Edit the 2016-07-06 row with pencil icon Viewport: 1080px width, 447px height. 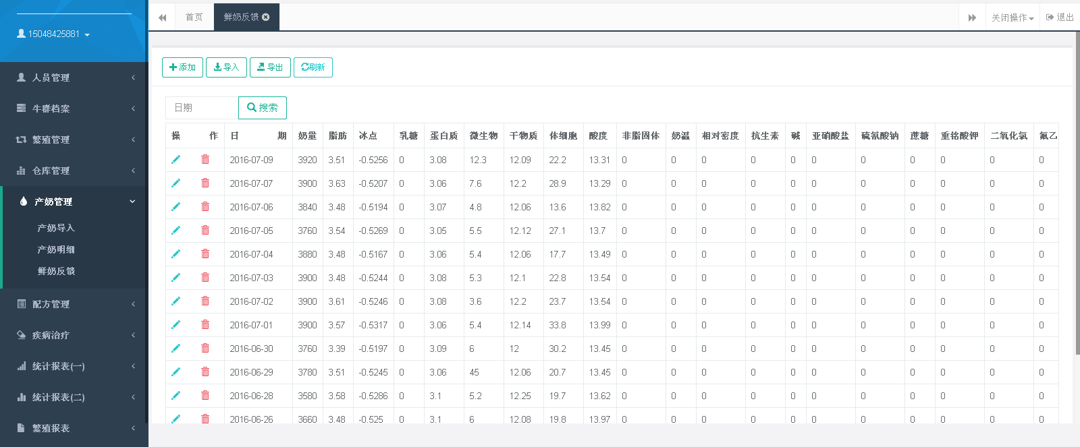175,207
